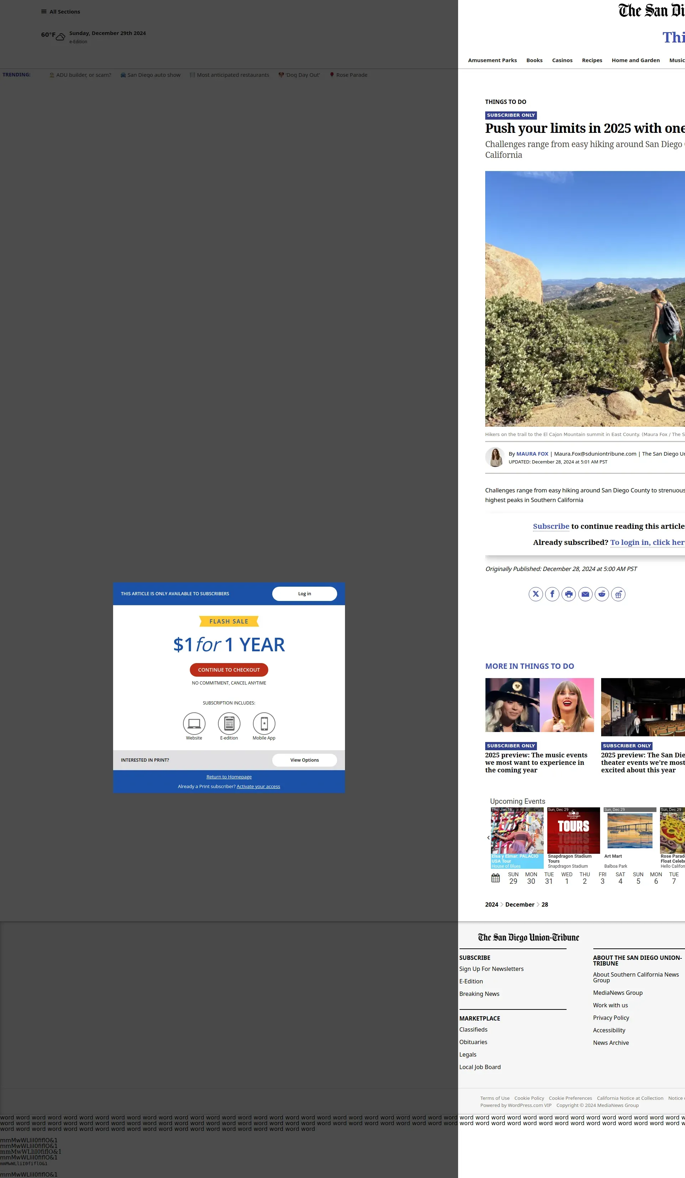Click View Options for print

pyautogui.click(x=304, y=760)
